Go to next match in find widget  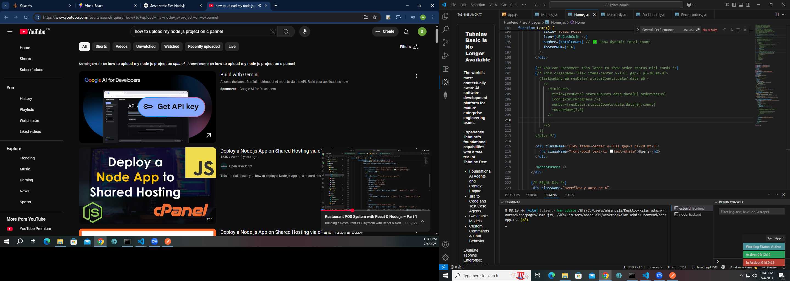[x=731, y=30]
